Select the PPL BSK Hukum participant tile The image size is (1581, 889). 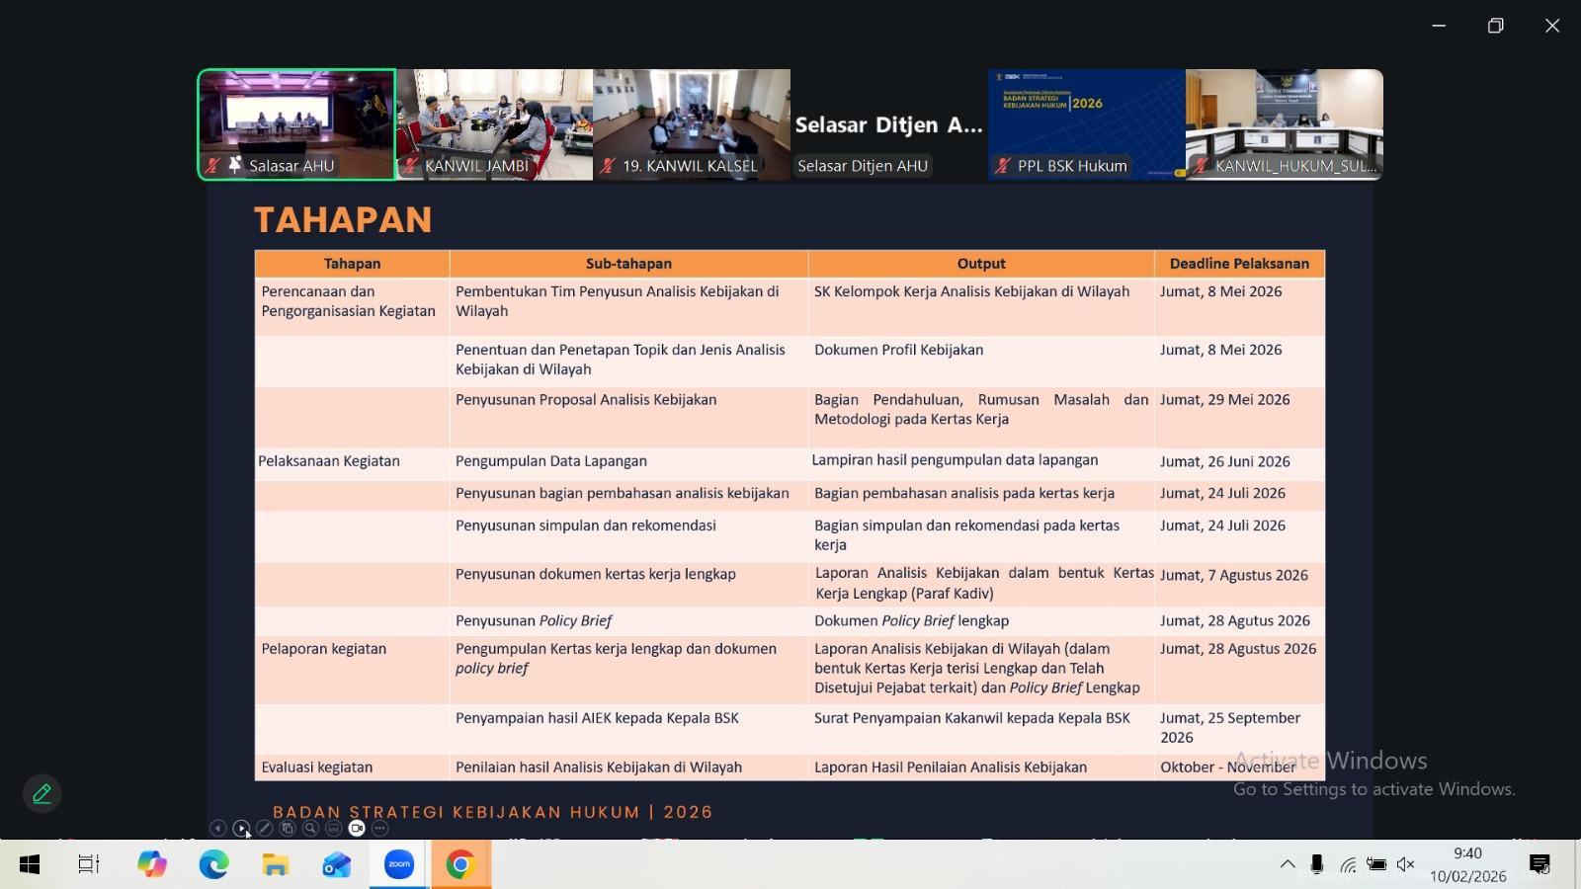[x=1087, y=123]
